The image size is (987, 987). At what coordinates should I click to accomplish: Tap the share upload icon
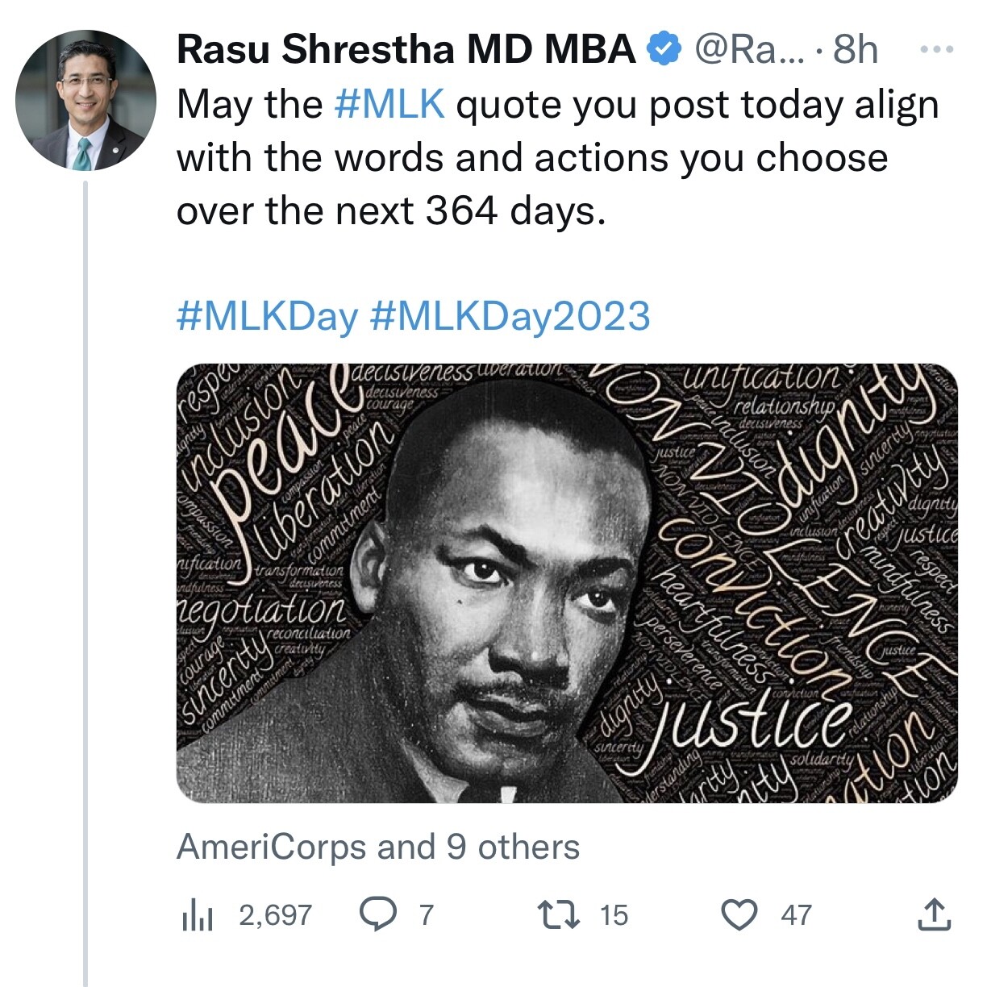935,914
